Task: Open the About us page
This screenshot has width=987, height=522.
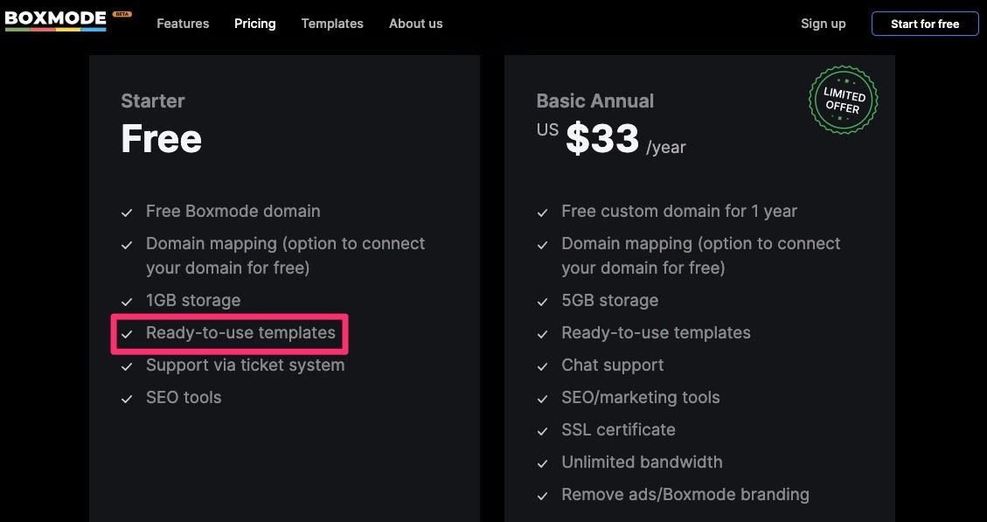Action: point(415,24)
